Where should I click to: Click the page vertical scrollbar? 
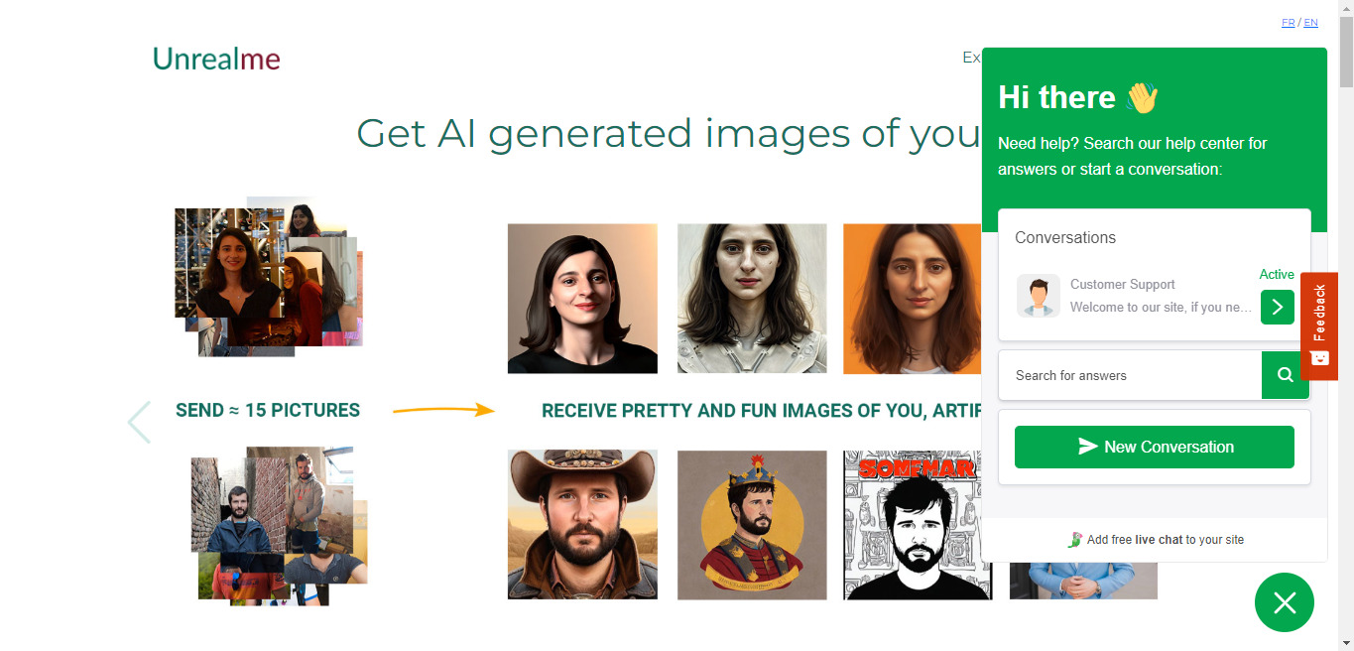(x=1346, y=325)
